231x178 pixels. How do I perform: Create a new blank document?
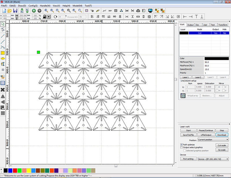click(x=4, y=11)
